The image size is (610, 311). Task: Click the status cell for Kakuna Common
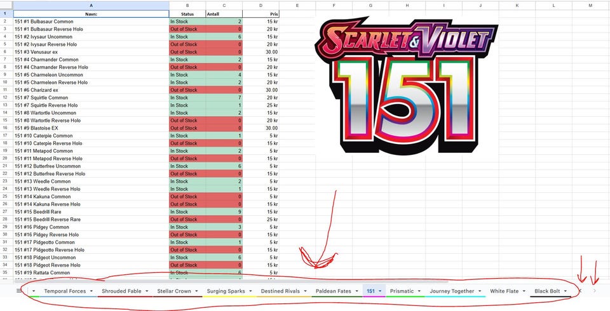(187, 196)
